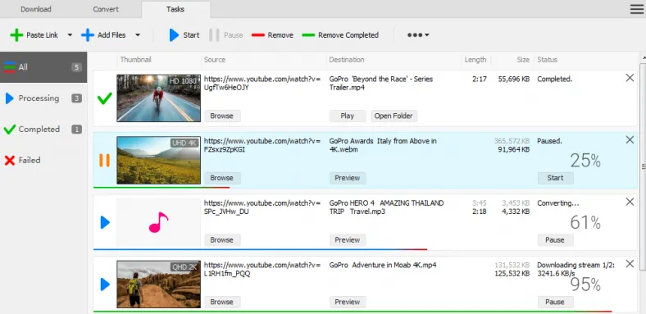Preview the AMAZING THAILAND TRIP mp3
Screen dimensions: 646x314
pyautogui.click(x=348, y=240)
